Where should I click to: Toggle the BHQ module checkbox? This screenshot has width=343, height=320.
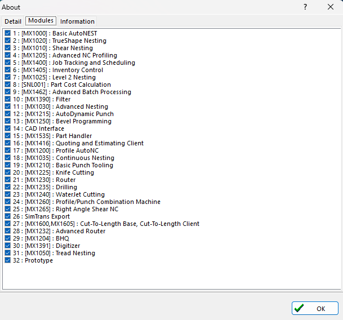[x=7, y=238]
